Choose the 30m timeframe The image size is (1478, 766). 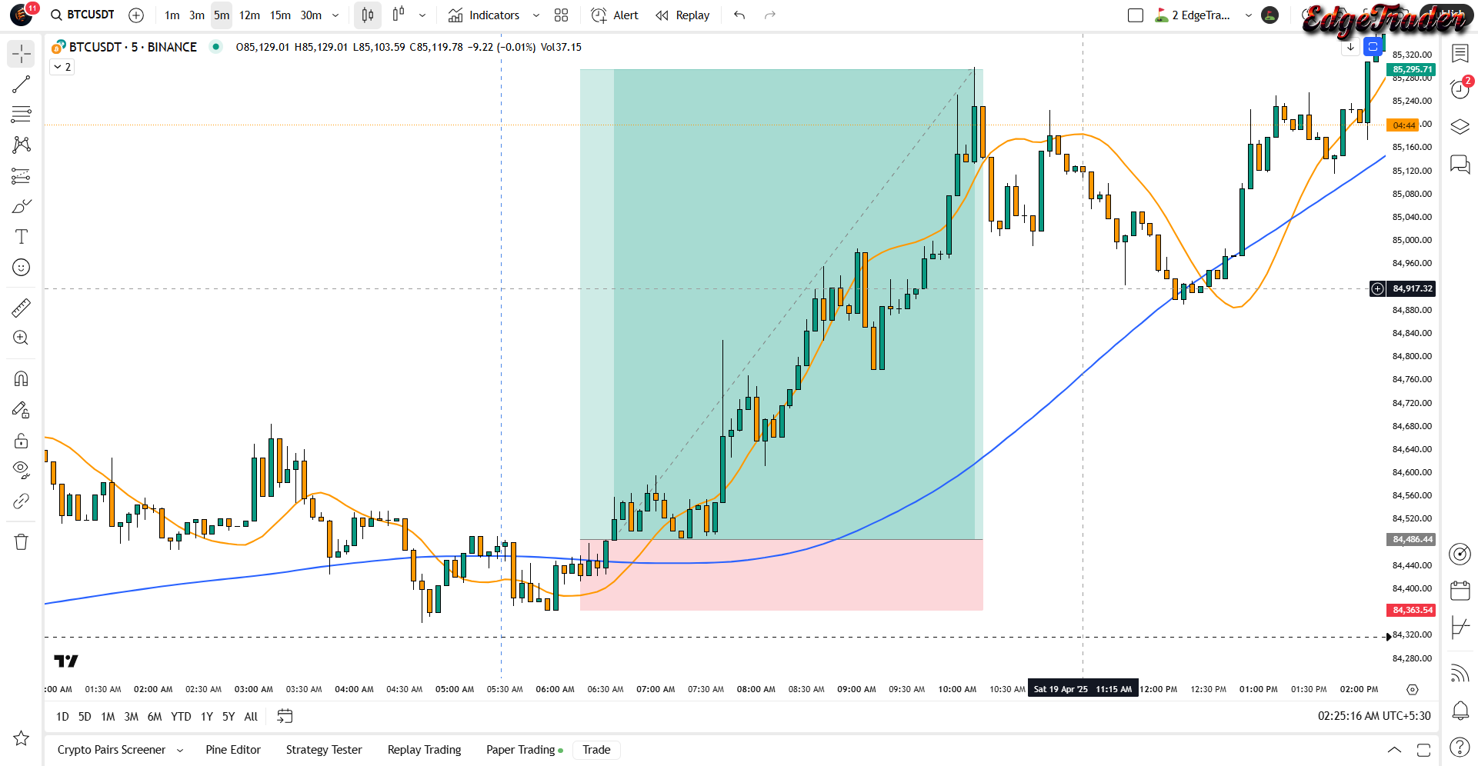[x=311, y=15]
